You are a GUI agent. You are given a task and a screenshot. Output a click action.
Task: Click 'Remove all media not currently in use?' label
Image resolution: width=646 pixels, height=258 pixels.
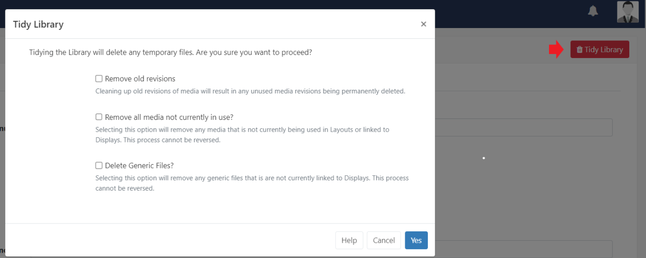click(x=169, y=117)
